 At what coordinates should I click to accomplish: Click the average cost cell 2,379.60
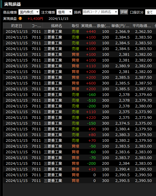(143, 95)
